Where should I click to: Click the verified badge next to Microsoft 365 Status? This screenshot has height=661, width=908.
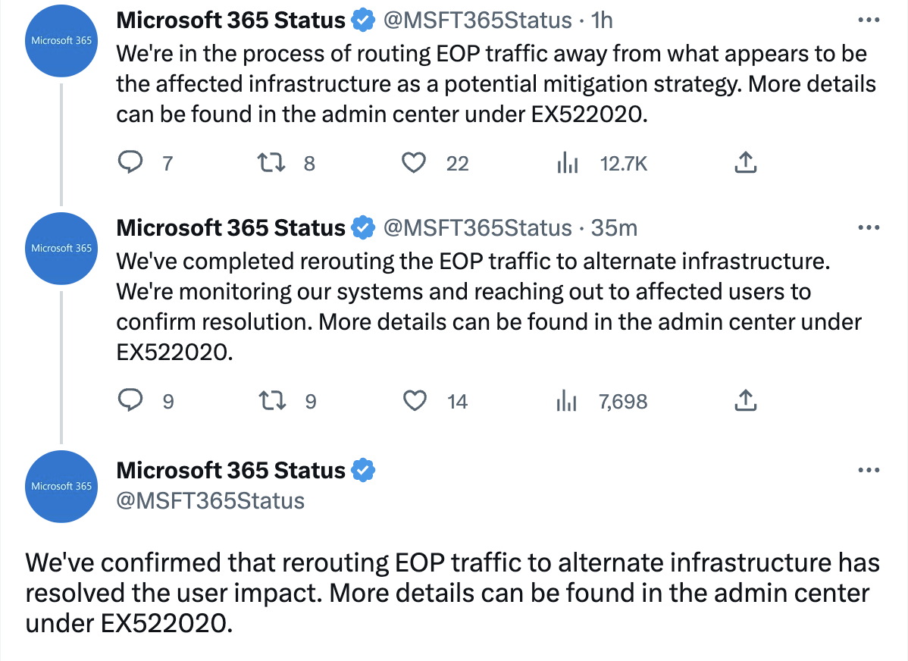coord(364,20)
